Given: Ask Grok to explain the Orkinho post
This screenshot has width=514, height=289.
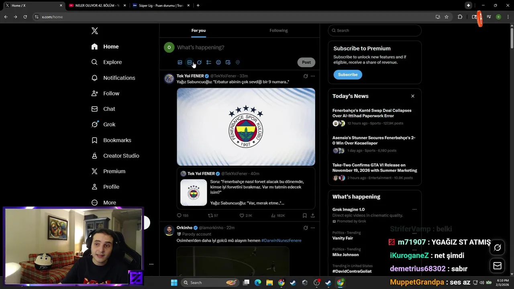Looking at the screenshot, I should (306, 228).
